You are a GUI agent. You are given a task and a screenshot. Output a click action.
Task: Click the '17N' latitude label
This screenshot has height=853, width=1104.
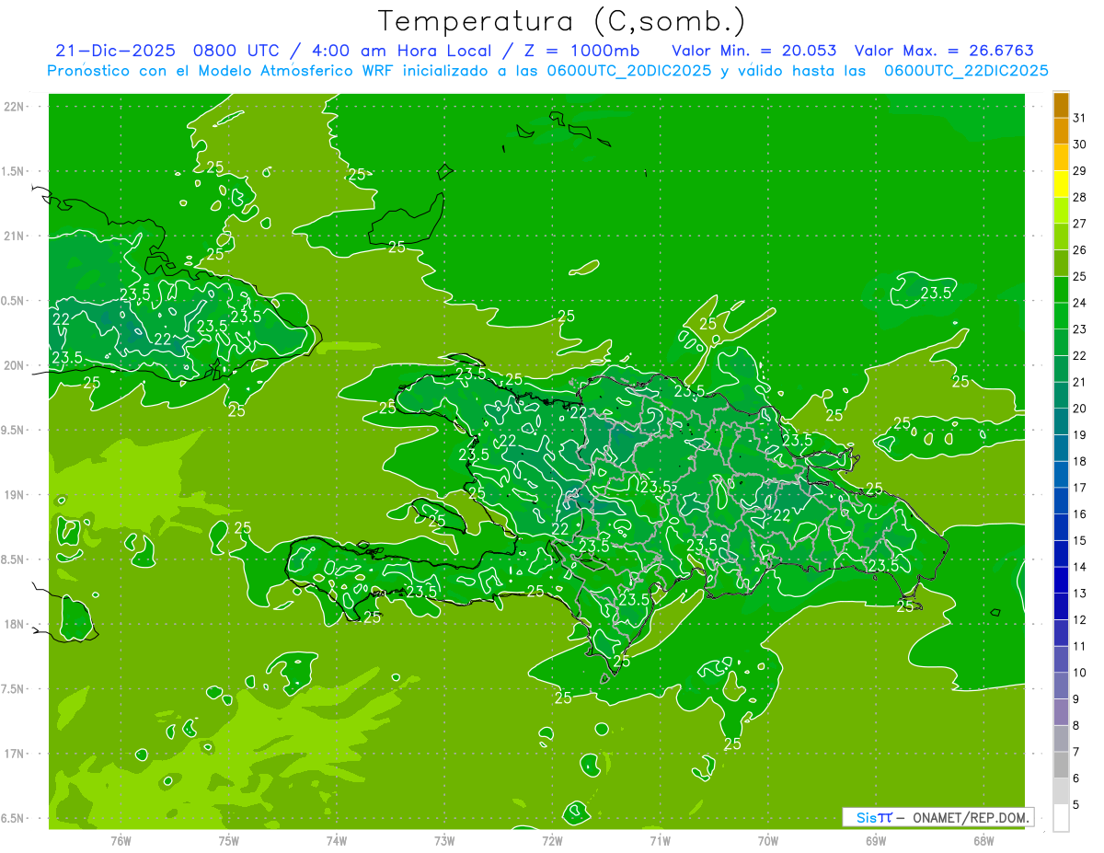click(x=14, y=754)
